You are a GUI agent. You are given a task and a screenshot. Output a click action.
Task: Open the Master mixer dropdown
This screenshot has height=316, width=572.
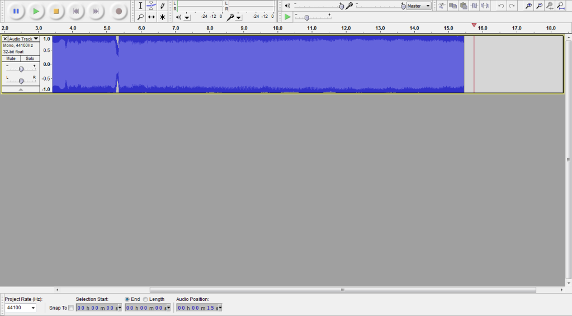coord(419,6)
